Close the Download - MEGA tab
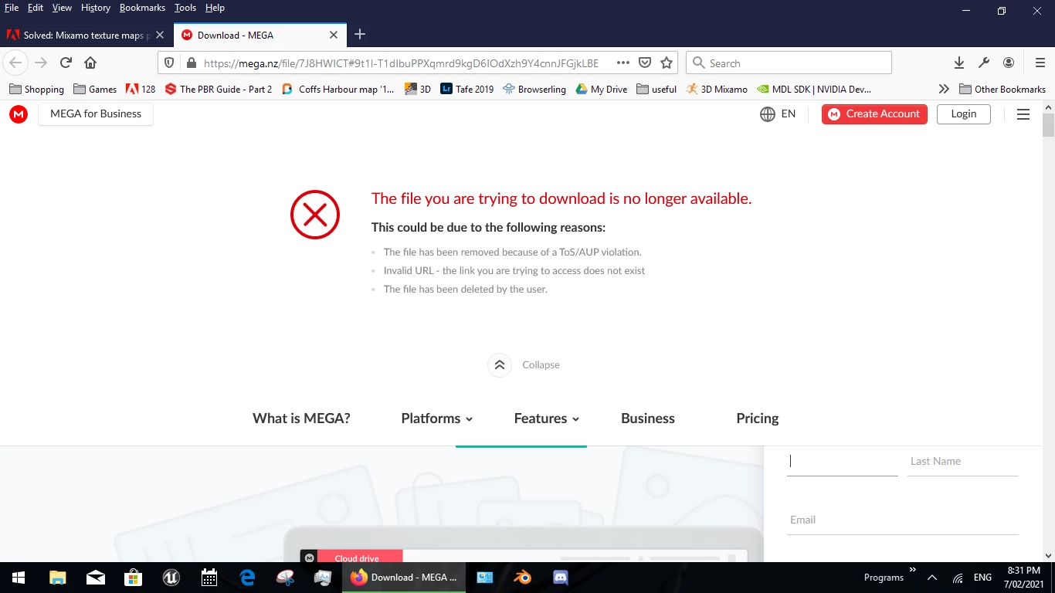Screen dimensions: 1055x593 [334, 35]
